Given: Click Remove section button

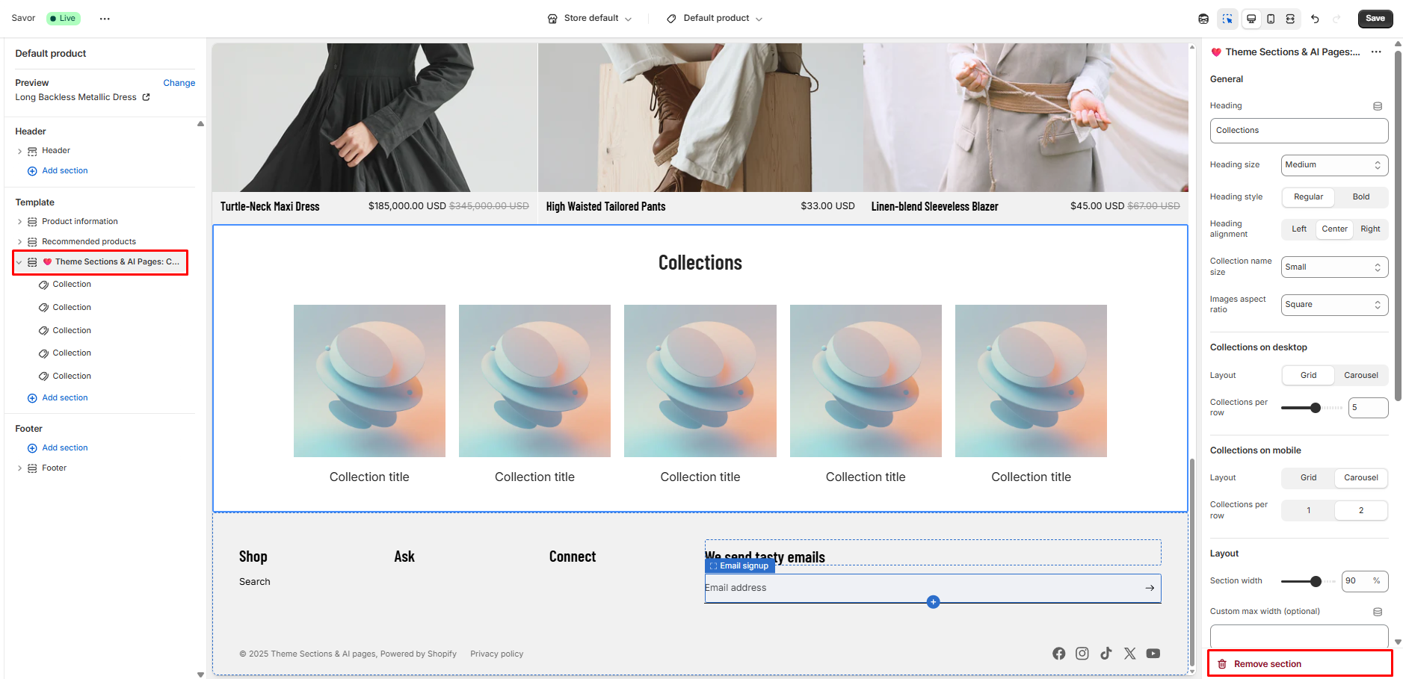Looking at the screenshot, I should point(1300,664).
